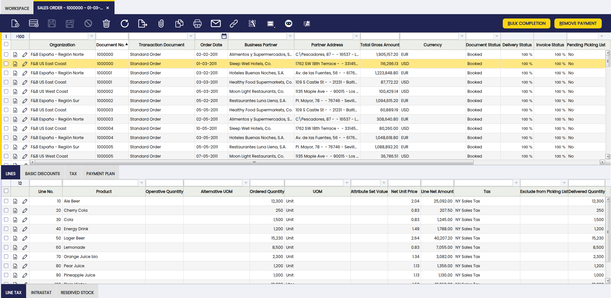Open the Product filter dropdown in lines

point(142,183)
